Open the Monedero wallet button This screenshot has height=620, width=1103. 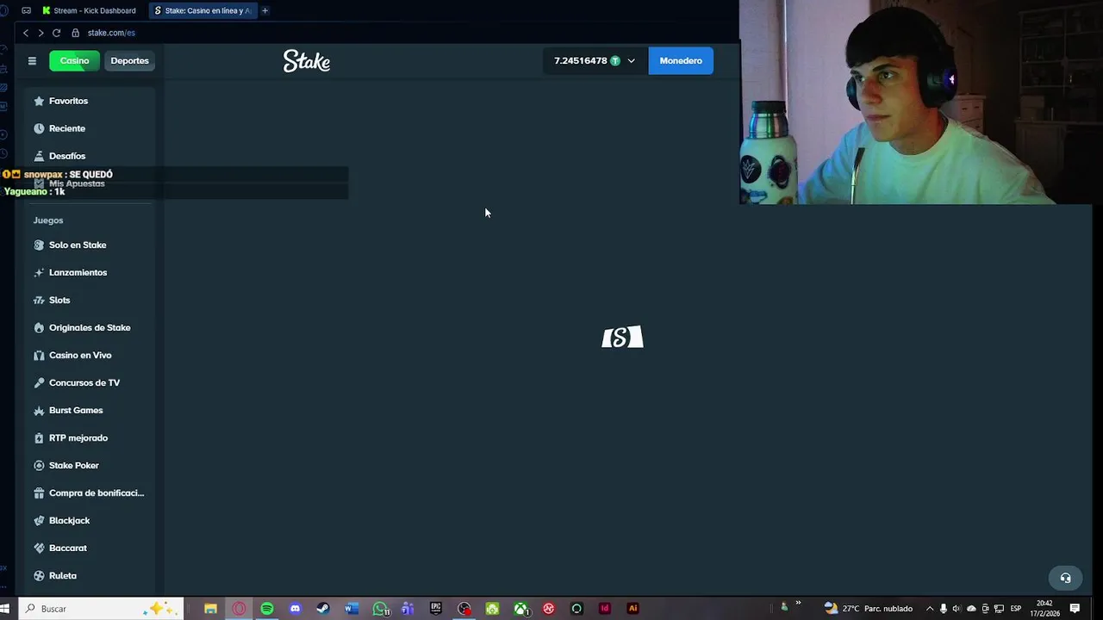click(681, 61)
